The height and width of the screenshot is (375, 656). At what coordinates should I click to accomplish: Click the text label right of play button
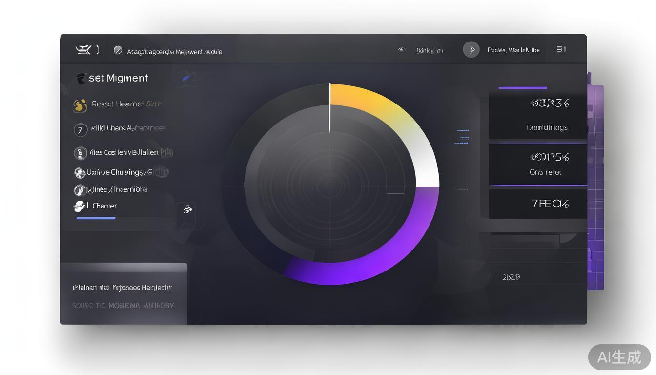tap(513, 50)
